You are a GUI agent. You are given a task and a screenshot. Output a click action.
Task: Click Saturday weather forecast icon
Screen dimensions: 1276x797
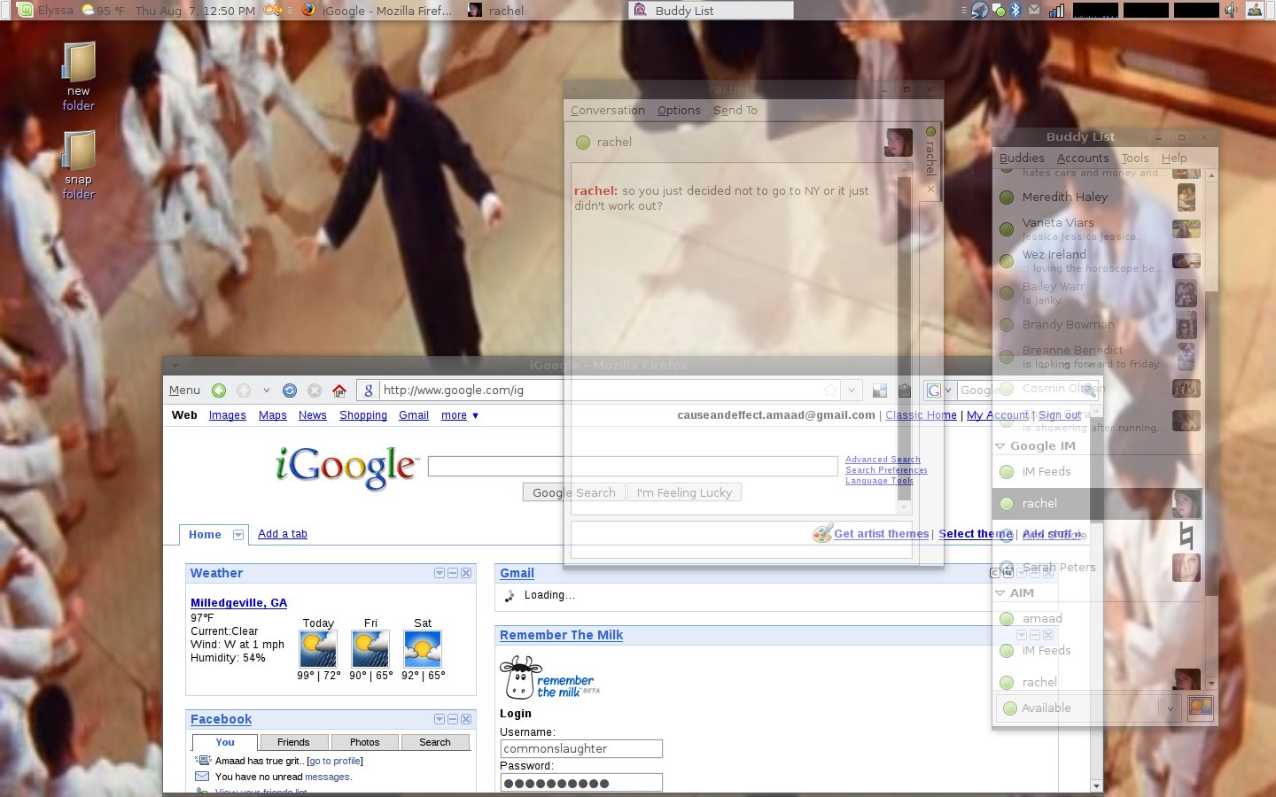click(x=423, y=649)
